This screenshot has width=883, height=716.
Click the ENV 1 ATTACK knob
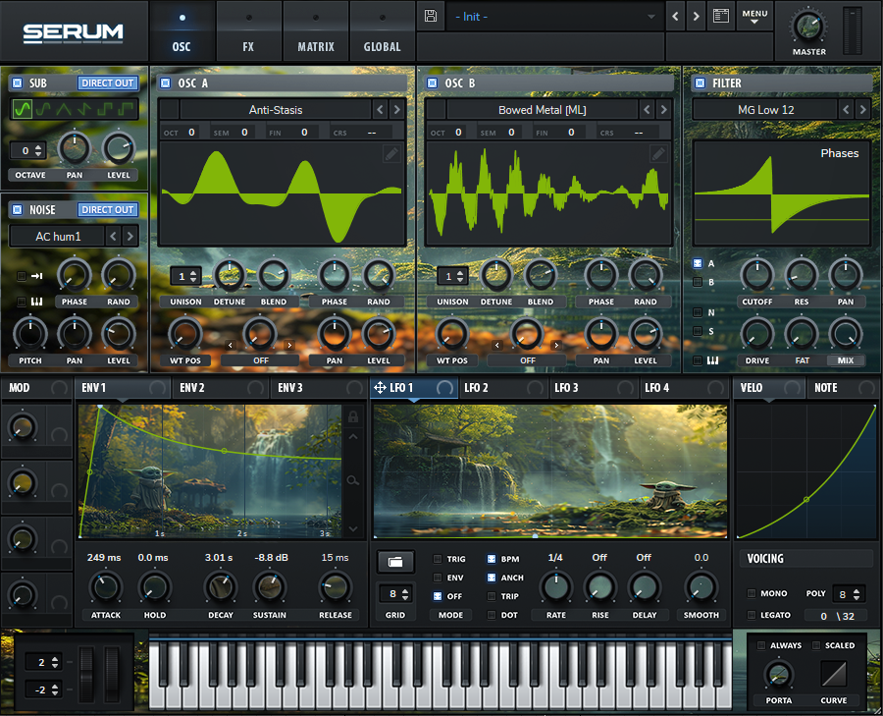coord(105,588)
